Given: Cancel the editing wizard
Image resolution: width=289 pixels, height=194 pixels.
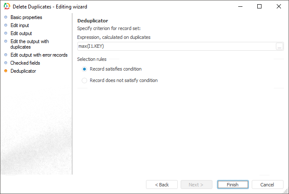Looking at the screenshot, I should (x=267, y=185).
